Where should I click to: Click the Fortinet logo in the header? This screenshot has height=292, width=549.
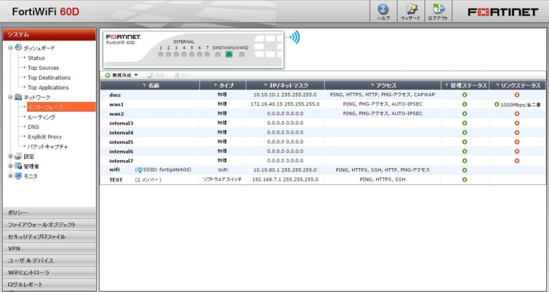[503, 12]
